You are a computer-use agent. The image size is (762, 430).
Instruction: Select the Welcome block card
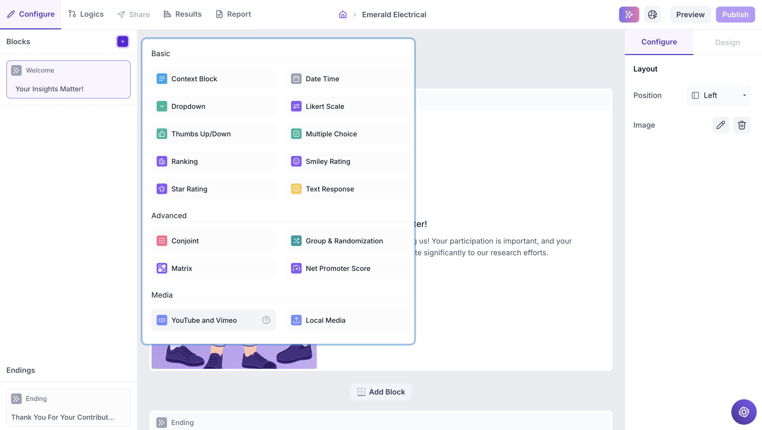pyautogui.click(x=68, y=79)
